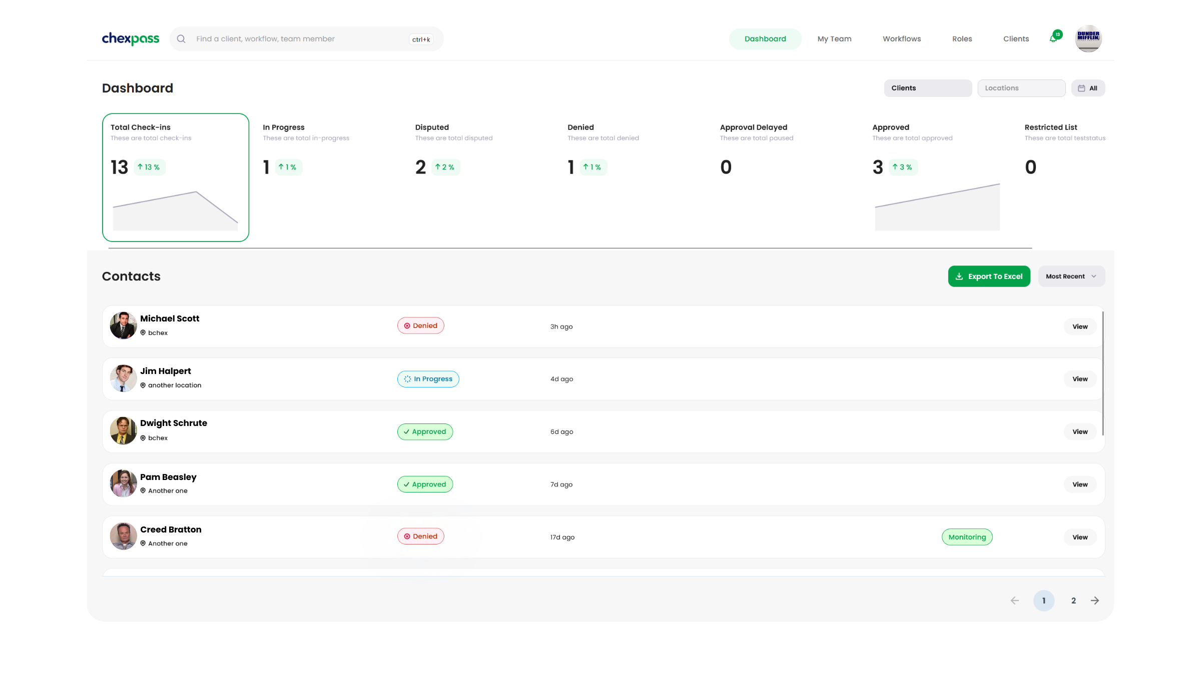Screen dimensions: 1201x675
Task: Navigate to the Roles tab
Action: [962, 39]
